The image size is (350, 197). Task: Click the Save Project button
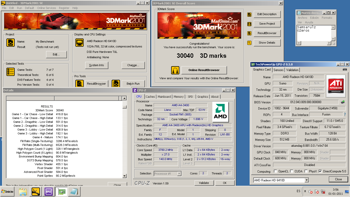click(x=267, y=24)
